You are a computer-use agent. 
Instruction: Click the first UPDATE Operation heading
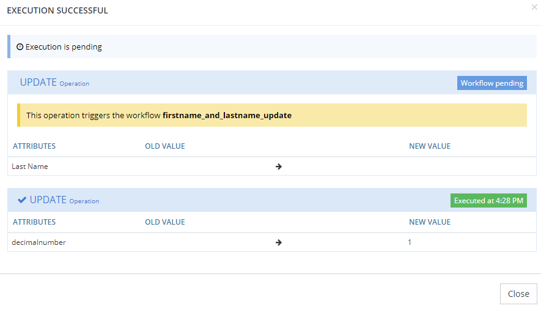pos(54,83)
